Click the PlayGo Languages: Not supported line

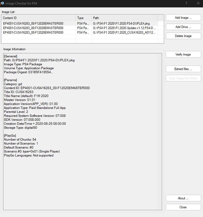(29, 155)
